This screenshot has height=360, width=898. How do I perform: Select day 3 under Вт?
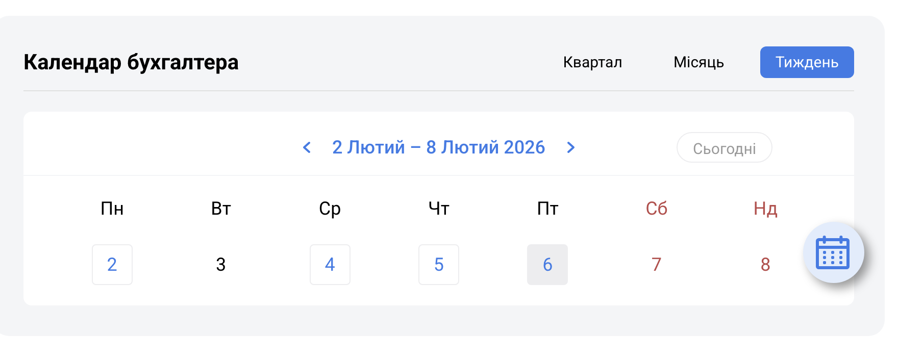220,265
